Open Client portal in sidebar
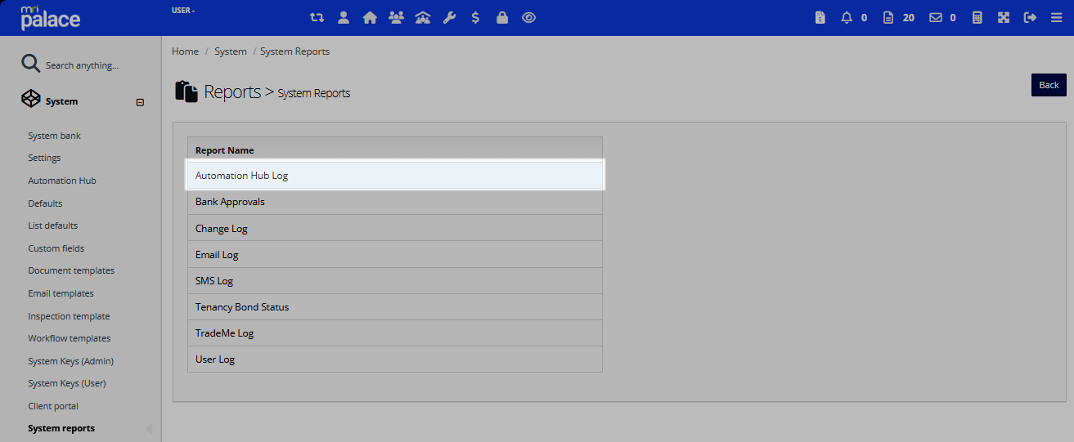 53,406
